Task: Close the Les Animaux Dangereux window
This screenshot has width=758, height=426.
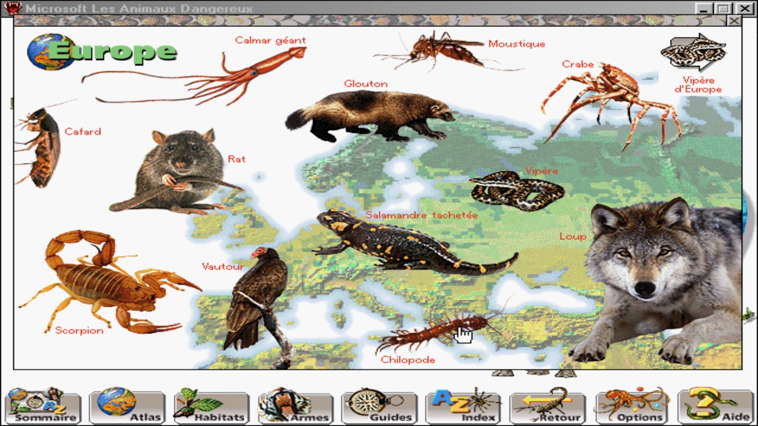Action: click(745, 8)
